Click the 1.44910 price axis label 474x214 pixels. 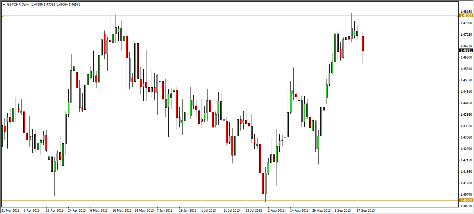pyautogui.click(x=466, y=91)
